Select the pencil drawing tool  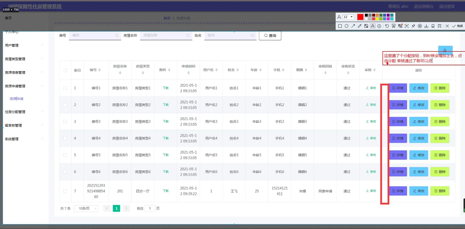[360, 26]
